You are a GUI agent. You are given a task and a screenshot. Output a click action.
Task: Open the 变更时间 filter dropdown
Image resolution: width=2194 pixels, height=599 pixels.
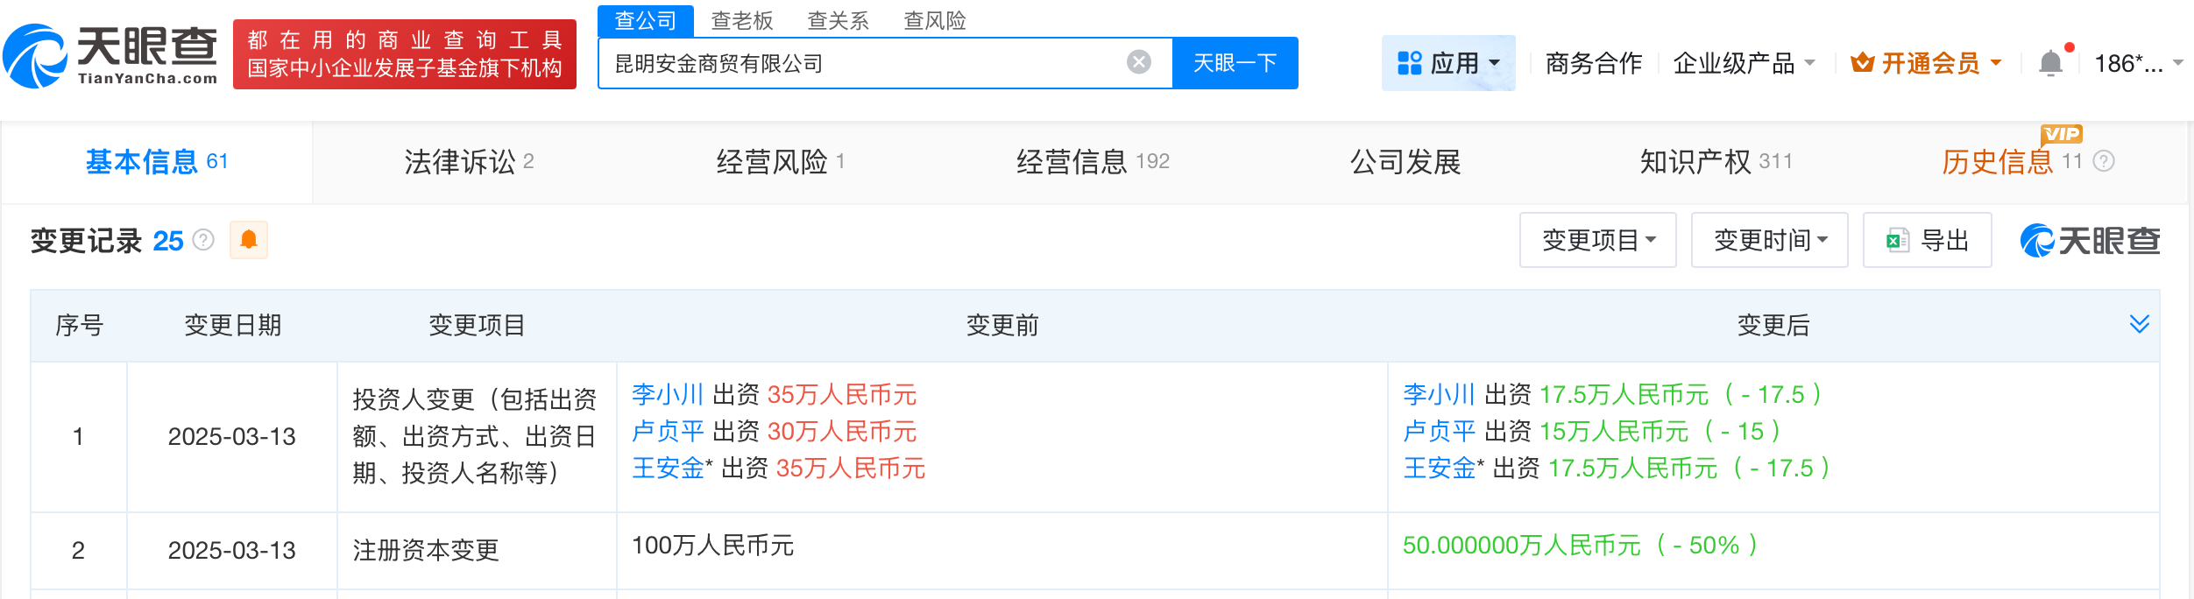pyautogui.click(x=1769, y=240)
